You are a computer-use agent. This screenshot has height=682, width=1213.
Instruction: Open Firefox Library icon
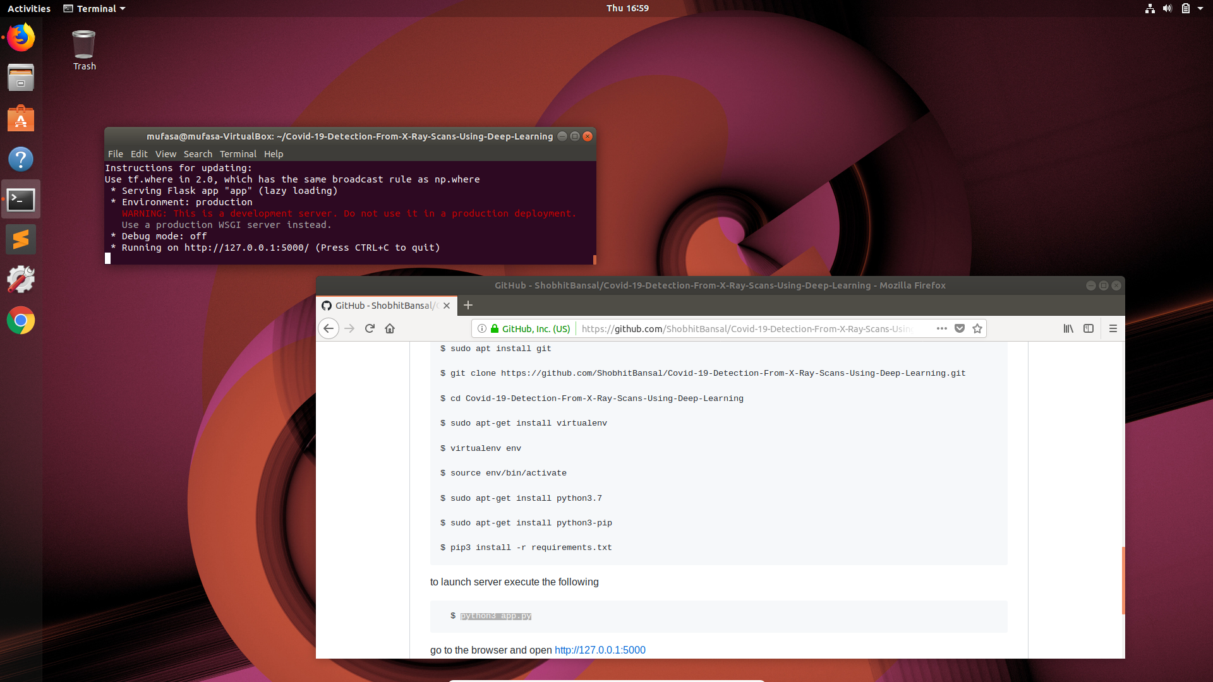pyautogui.click(x=1068, y=328)
